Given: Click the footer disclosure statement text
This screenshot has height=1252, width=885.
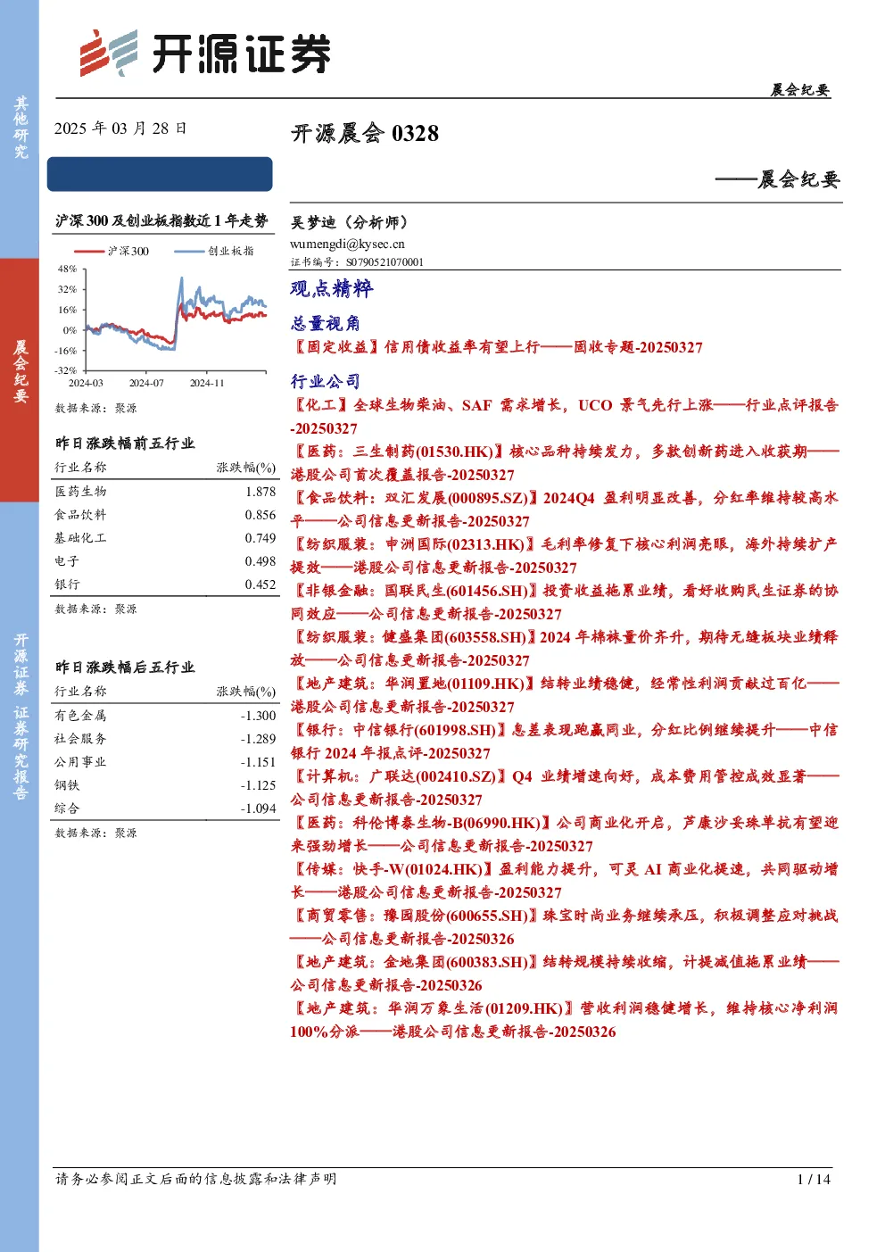Looking at the screenshot, I should click(x=196, y=1179).
